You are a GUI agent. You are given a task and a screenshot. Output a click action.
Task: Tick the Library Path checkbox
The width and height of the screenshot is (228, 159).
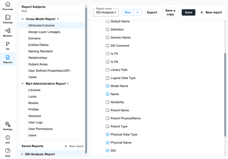[x=107, y=70]
